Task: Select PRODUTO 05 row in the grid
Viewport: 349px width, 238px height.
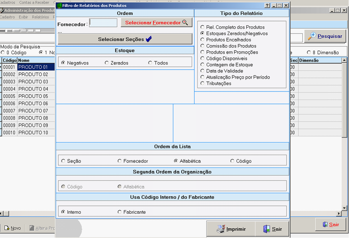Action: [33, 96]
